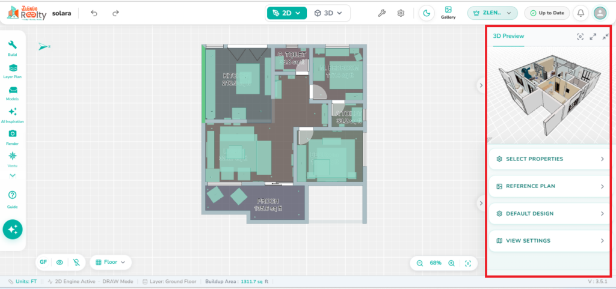The image size is (616, 289).
Task: Zoom in with the plus magnifier
Action: click(x=451, y=263)
